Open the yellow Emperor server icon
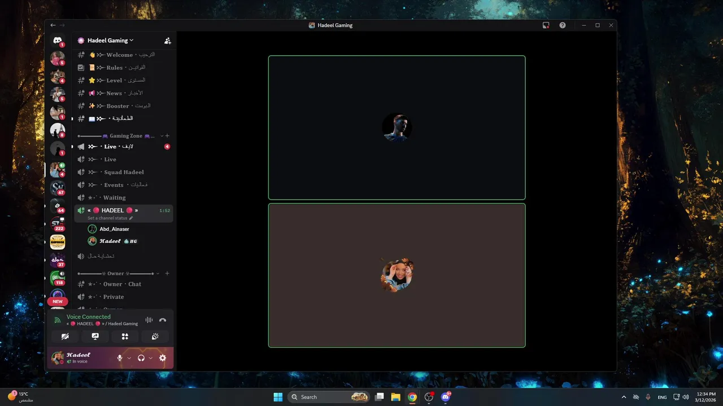723x406 pixels. [x=58, y=242]
